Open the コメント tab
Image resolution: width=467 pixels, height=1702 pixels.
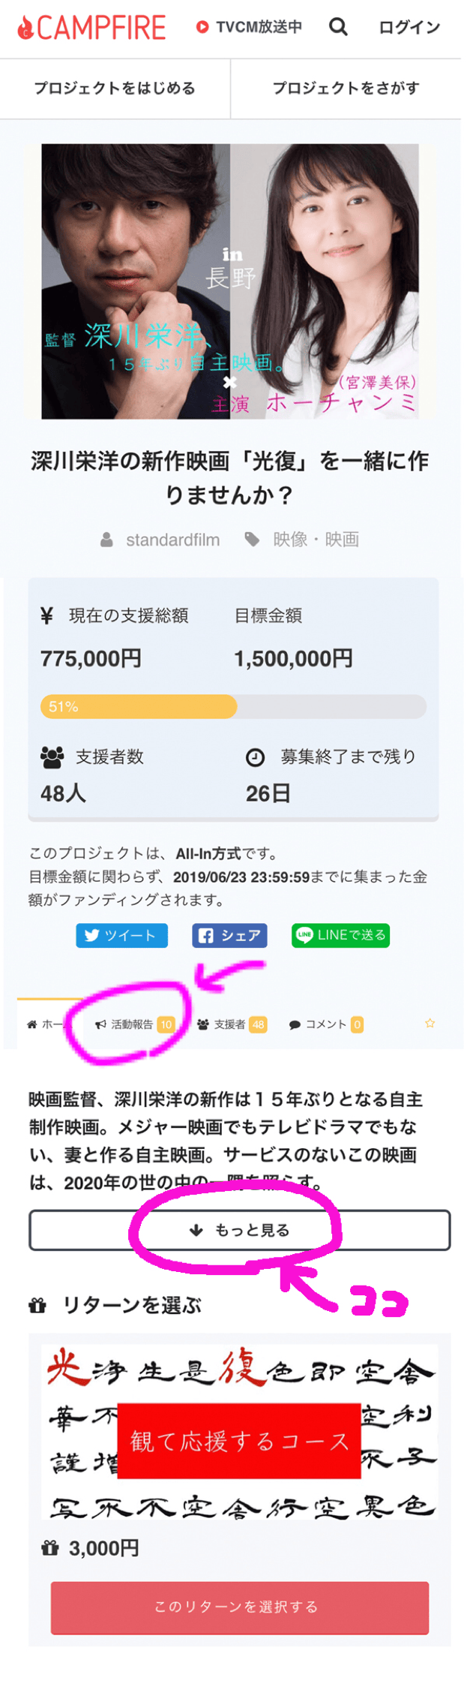tap(325, 1024)
